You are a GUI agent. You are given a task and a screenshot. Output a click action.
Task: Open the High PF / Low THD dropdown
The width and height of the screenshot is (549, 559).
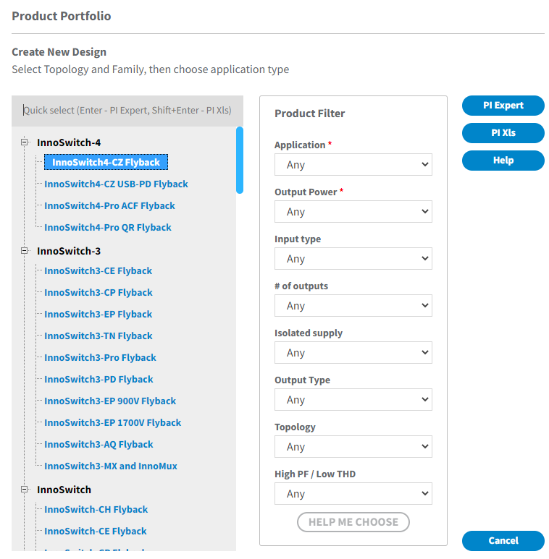tap(353, 493)
